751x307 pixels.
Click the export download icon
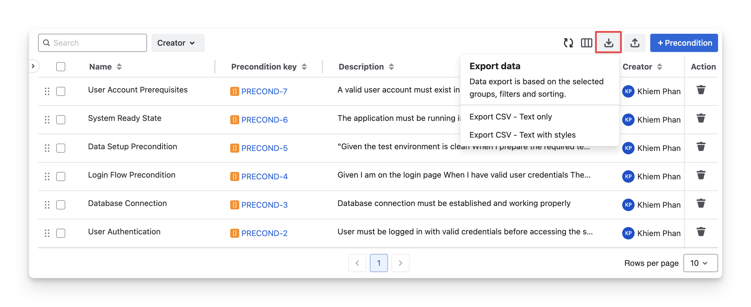608,43
